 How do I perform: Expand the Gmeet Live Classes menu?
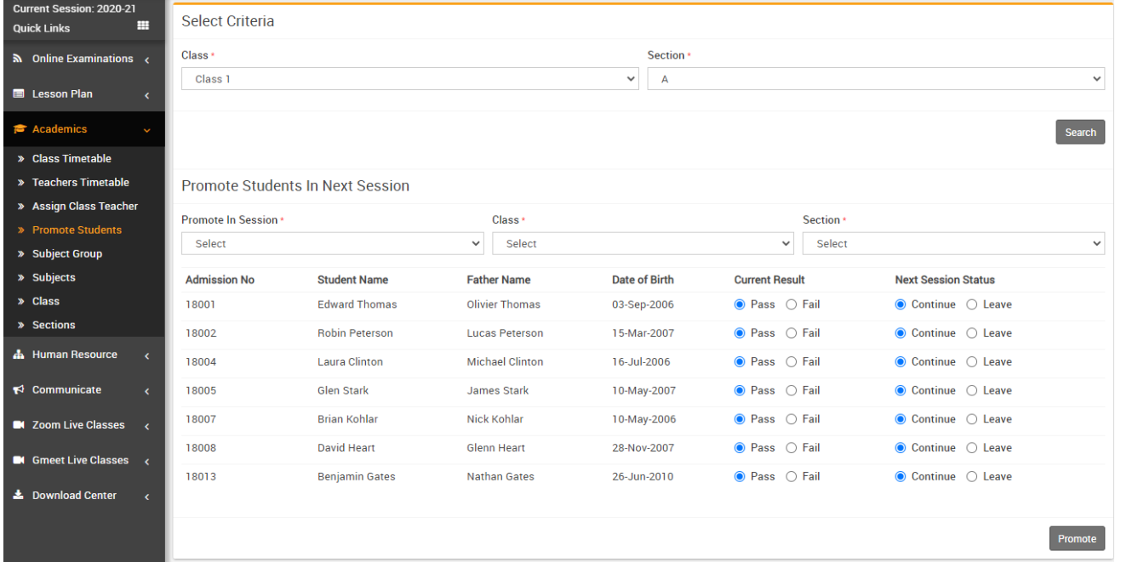[81, 461]
